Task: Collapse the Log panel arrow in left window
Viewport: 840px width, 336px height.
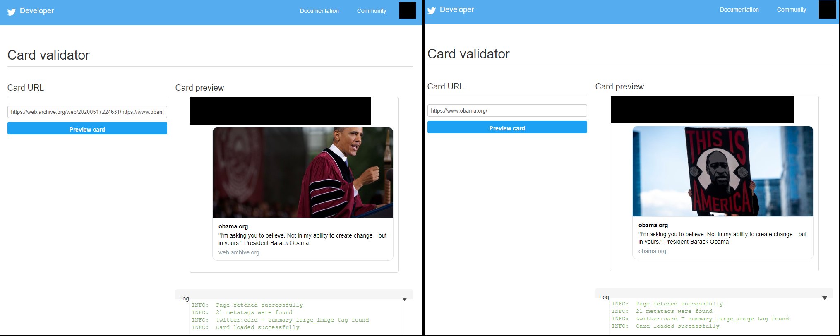Action: pyautogui.click(x=405, y=299)
